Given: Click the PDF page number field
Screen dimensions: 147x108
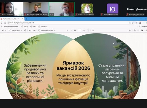Looking at the screenshot, I should click(x=80, y=30).
